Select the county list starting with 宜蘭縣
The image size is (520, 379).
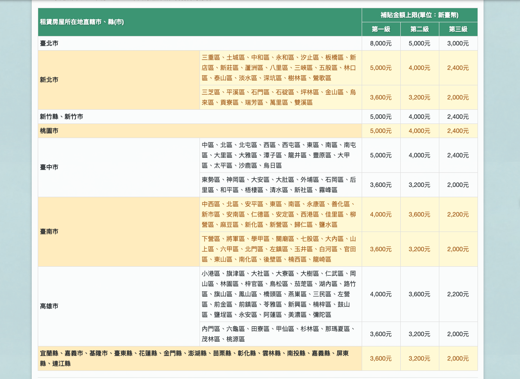pos(200,358)
